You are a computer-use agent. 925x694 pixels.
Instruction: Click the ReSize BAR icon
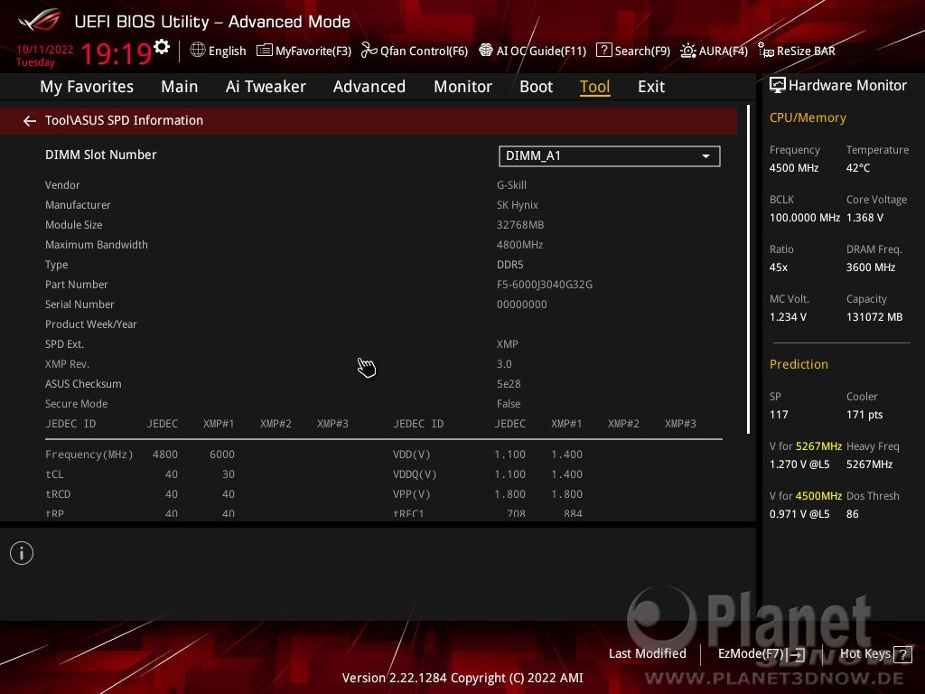coord(766,51)
